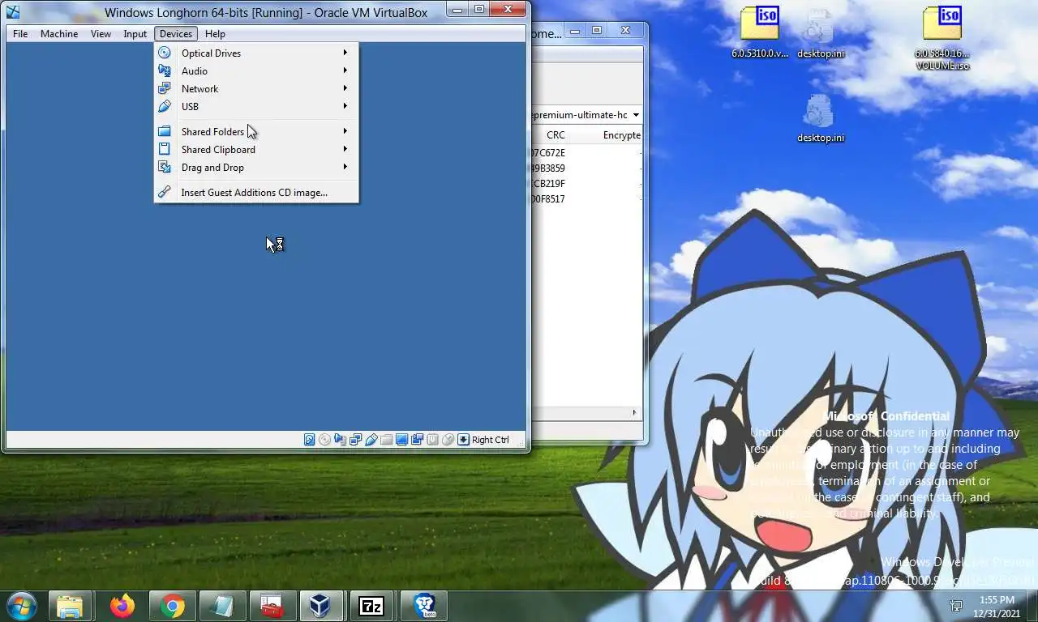Expand the USB submenu arrow

click(345, 106)
